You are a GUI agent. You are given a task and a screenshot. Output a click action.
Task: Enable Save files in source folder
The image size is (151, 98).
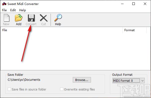click(x=9, y=89)
